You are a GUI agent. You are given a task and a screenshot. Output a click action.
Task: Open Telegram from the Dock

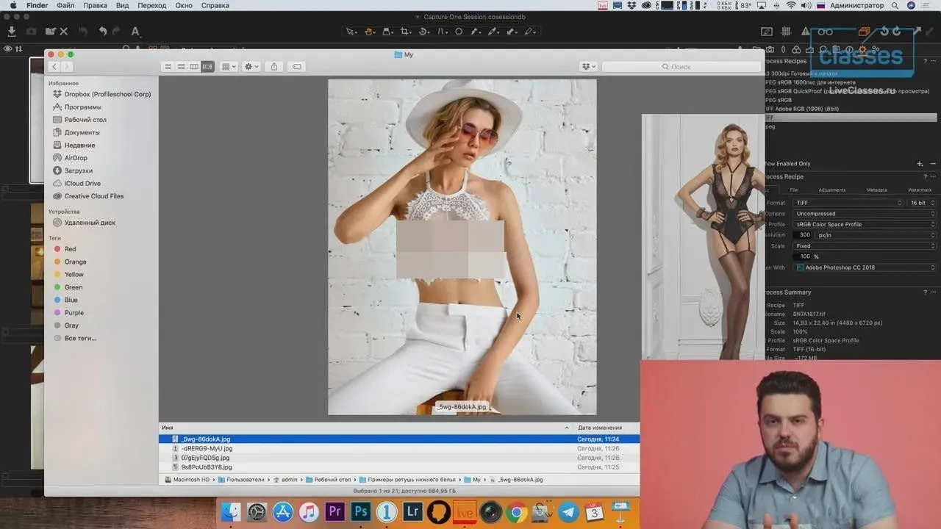tap(568, 511)
